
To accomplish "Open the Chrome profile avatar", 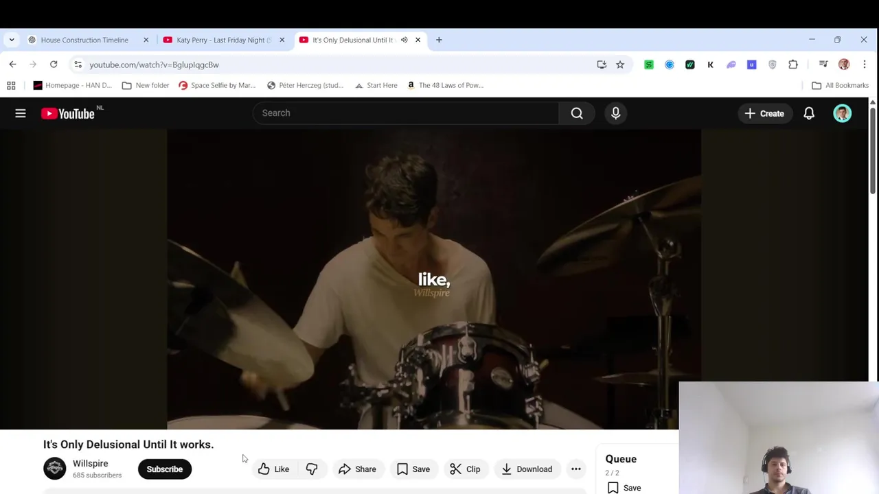I will (844, 64).
